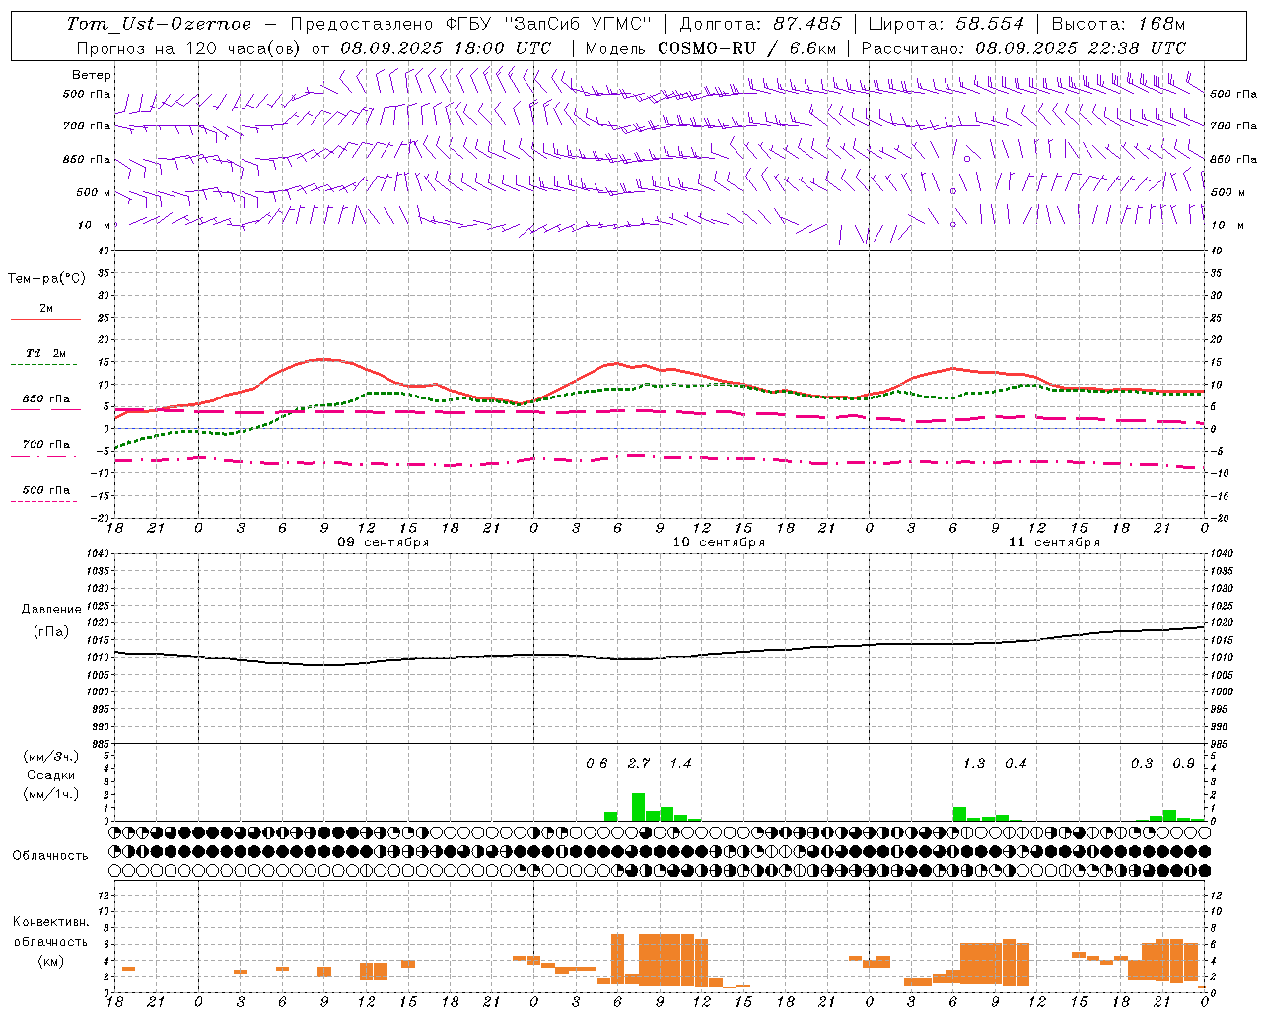The image size is (1262, 1010).
Task: Click the (гПа) unit under Давление
Action: point(51,632)
